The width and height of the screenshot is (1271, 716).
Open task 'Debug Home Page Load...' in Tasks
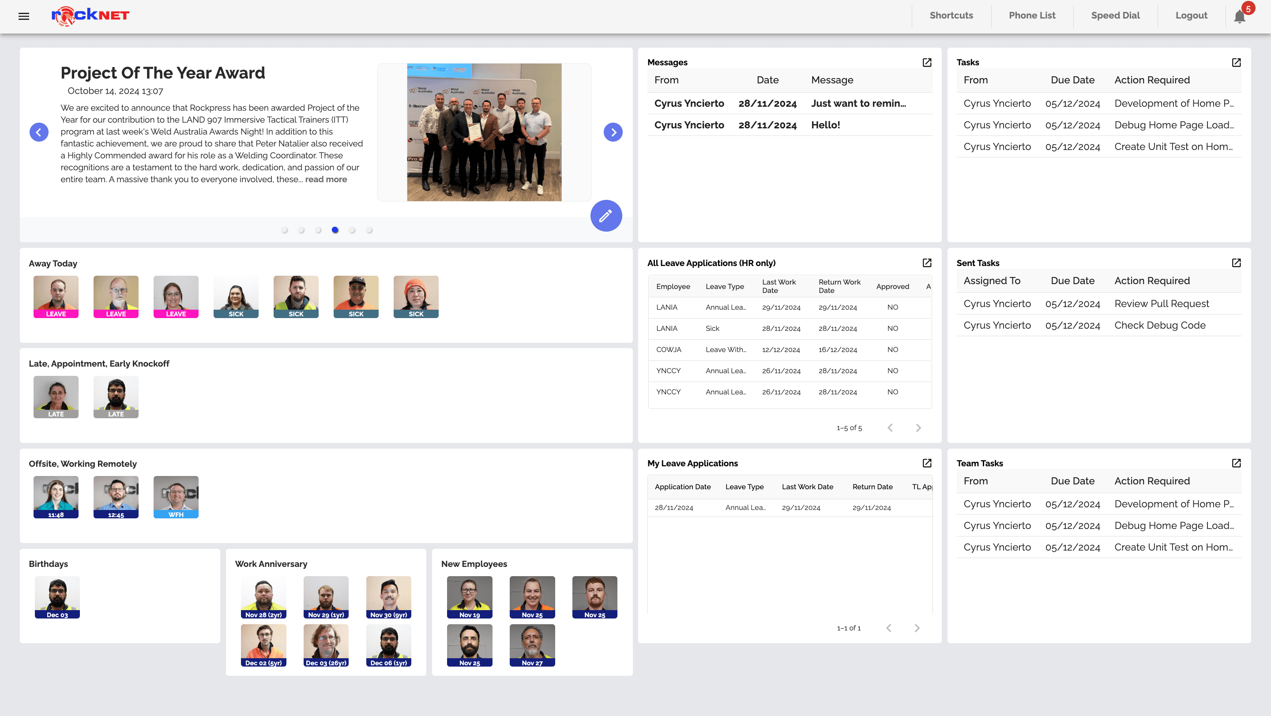pyautogui.click(x=1099, y=125)
